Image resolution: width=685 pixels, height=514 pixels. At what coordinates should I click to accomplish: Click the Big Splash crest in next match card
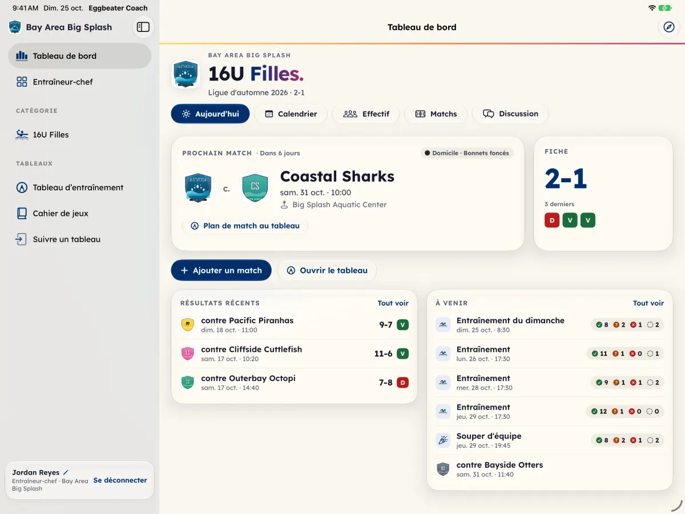pos(198,188)
